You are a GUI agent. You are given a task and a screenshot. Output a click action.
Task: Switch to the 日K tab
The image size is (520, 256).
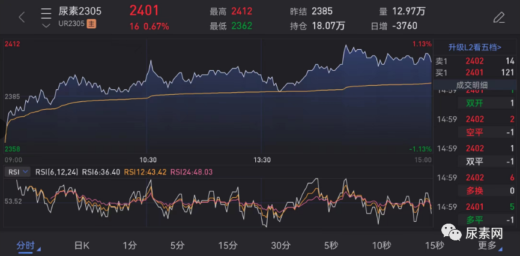(x=82, y=246)
